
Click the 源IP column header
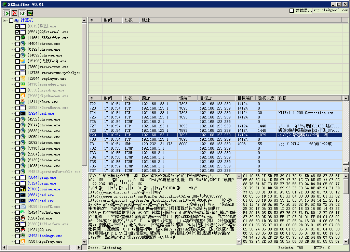[x=146, y=98]
